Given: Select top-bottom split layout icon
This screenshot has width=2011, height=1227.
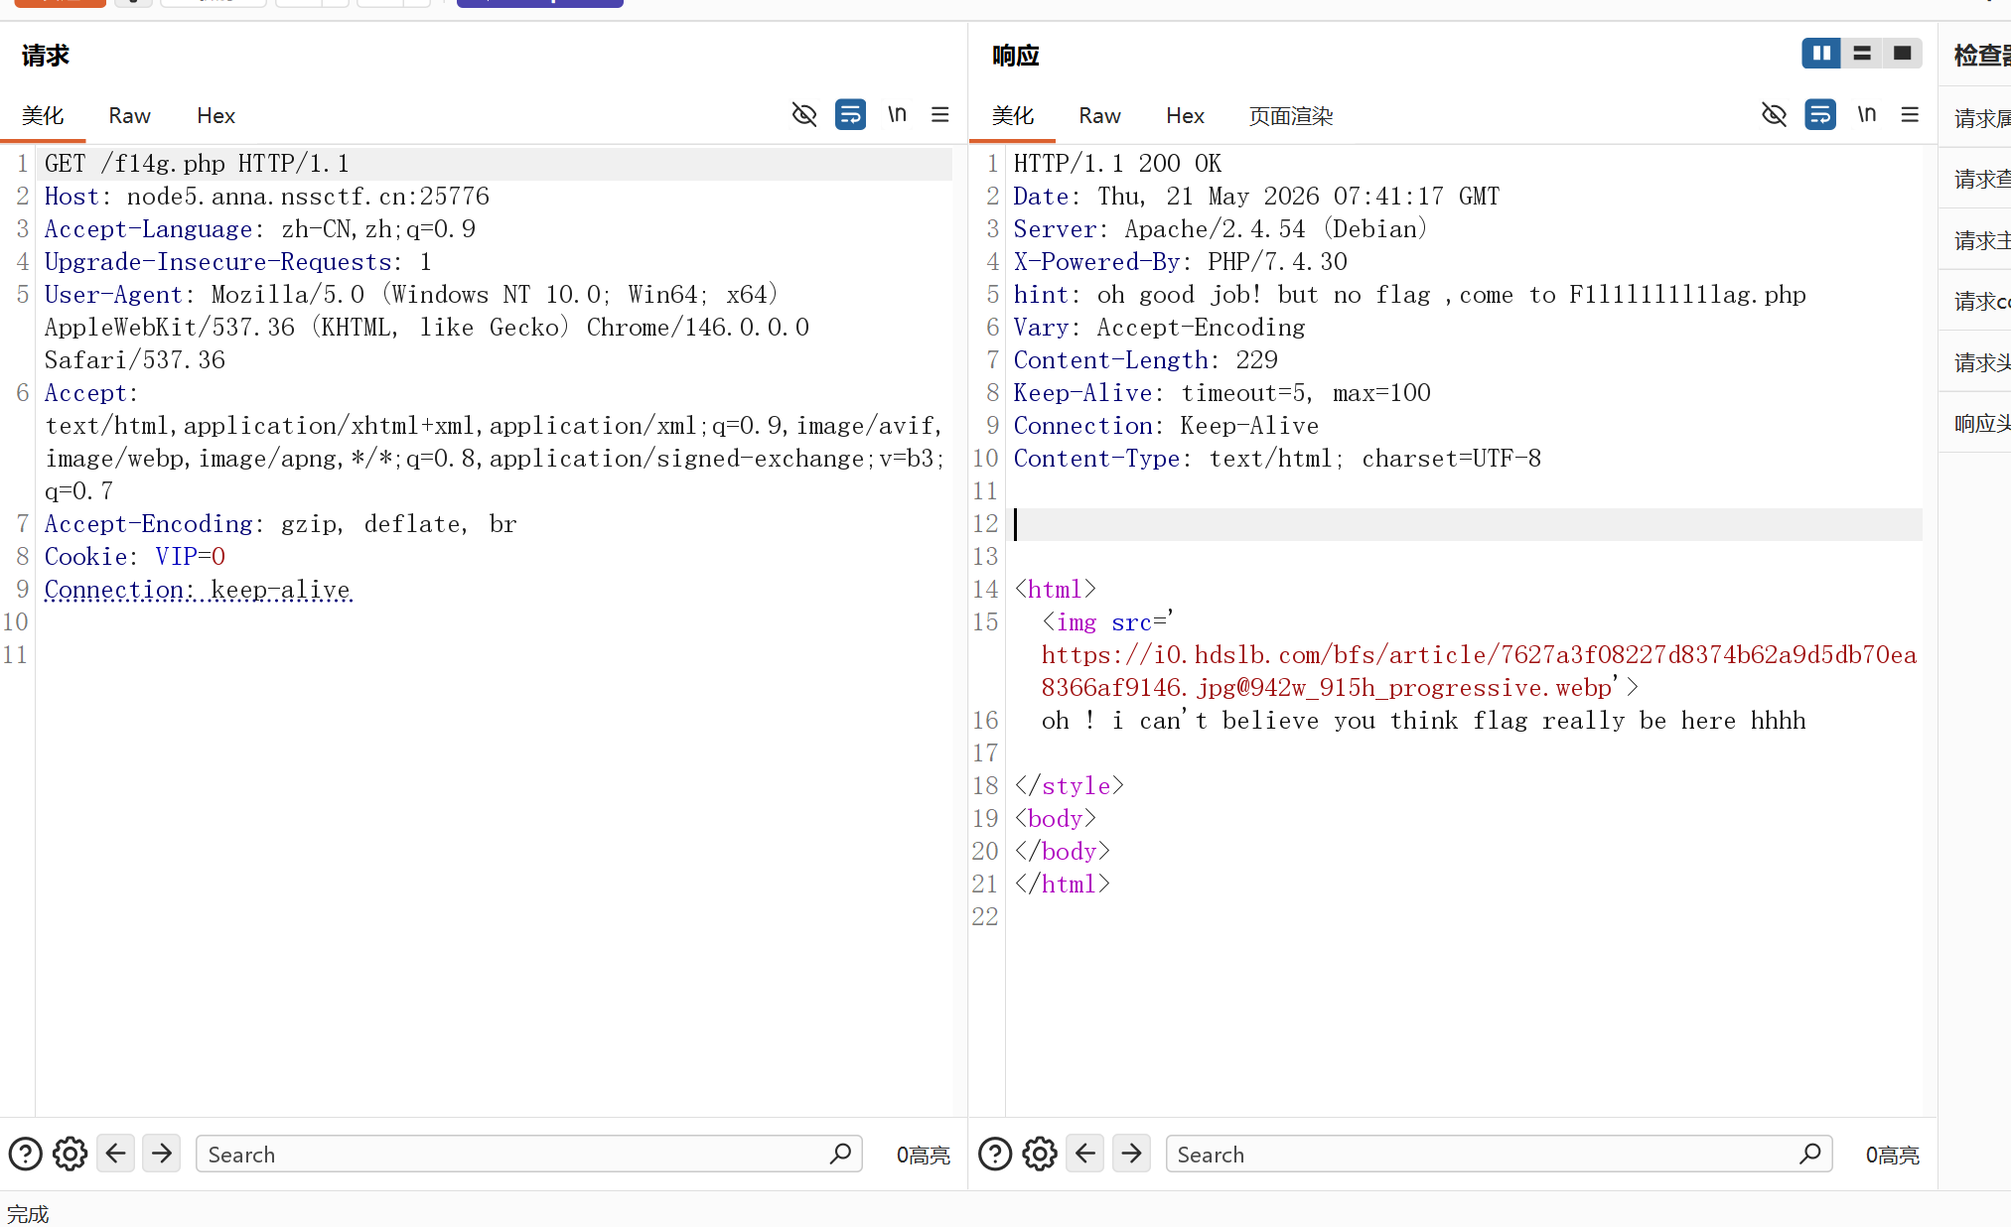Looking at the screenshot, I should click(x=1862, y=54).
